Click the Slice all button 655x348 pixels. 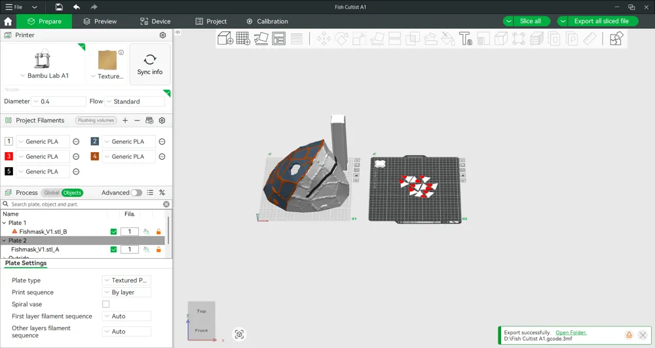[x=530, y=21]
